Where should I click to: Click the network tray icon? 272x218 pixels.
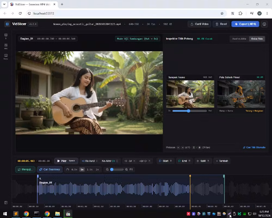250,214
